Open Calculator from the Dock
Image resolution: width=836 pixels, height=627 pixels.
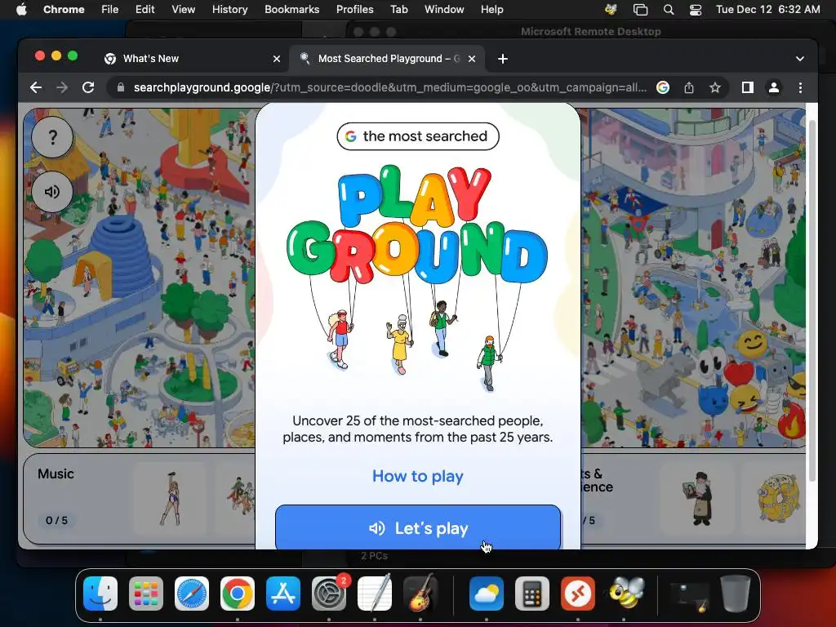click(x=532, y=594)
